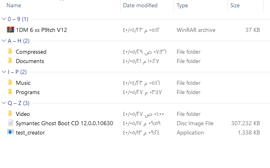Image resolution: width=270 pixels, height=168 pixels.
Task: Click the WinRAR archive icon for 1DM
Action: pyautogui.click(x=11, y=30)
